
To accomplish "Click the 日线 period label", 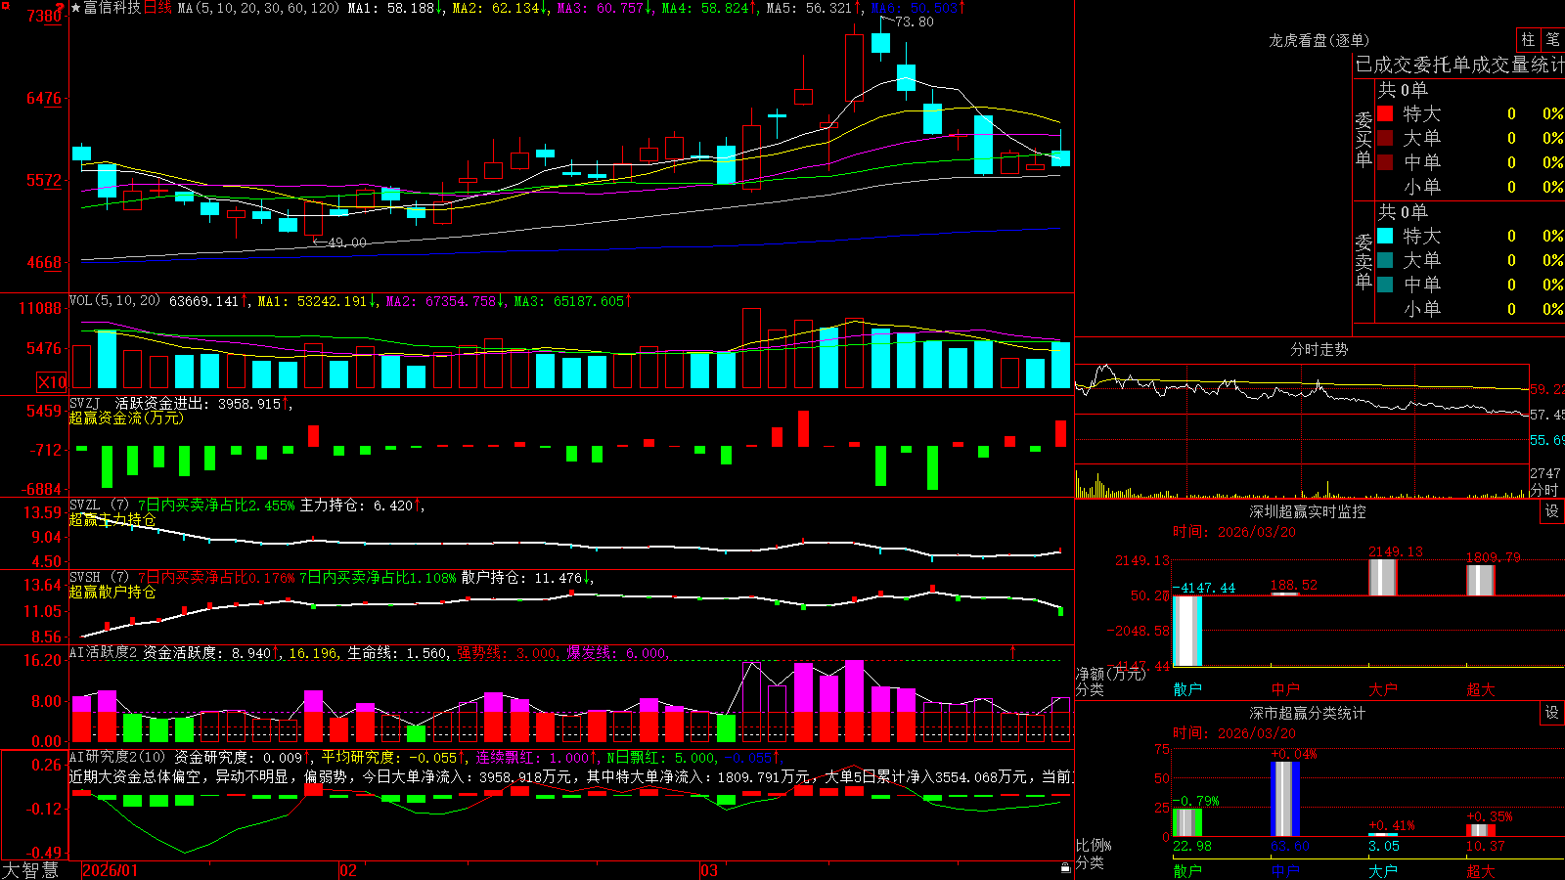I will click(157, 8).
